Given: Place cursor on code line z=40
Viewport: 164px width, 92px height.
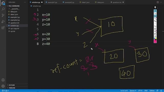Looking at the screenshot, I should (46, 44).
